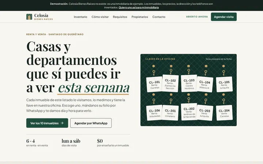
Task: Open key tag CL-201 Venta Cimatario
Action: point(170,113)
